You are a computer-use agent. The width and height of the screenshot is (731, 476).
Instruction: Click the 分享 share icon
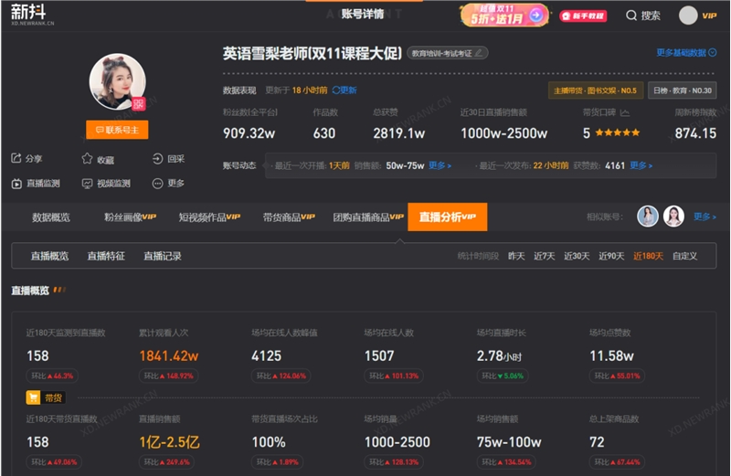point(16,158)
